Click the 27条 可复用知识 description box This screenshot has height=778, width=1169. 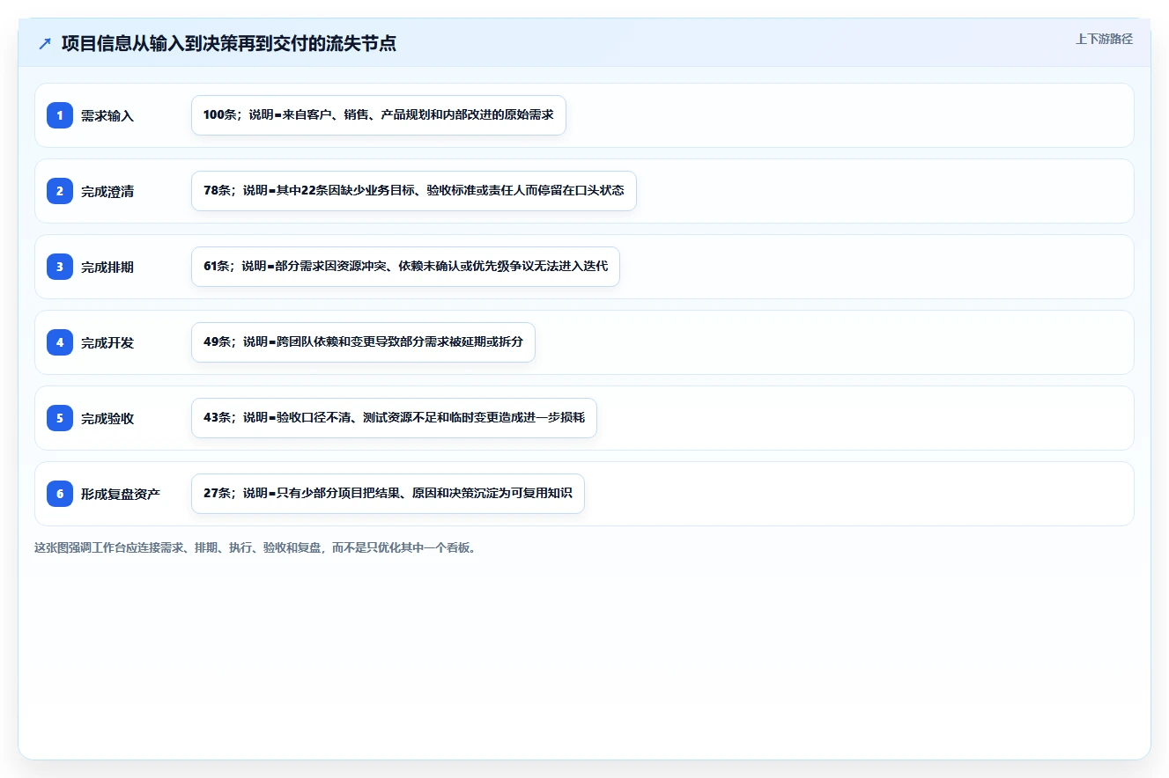coord(388,494)
